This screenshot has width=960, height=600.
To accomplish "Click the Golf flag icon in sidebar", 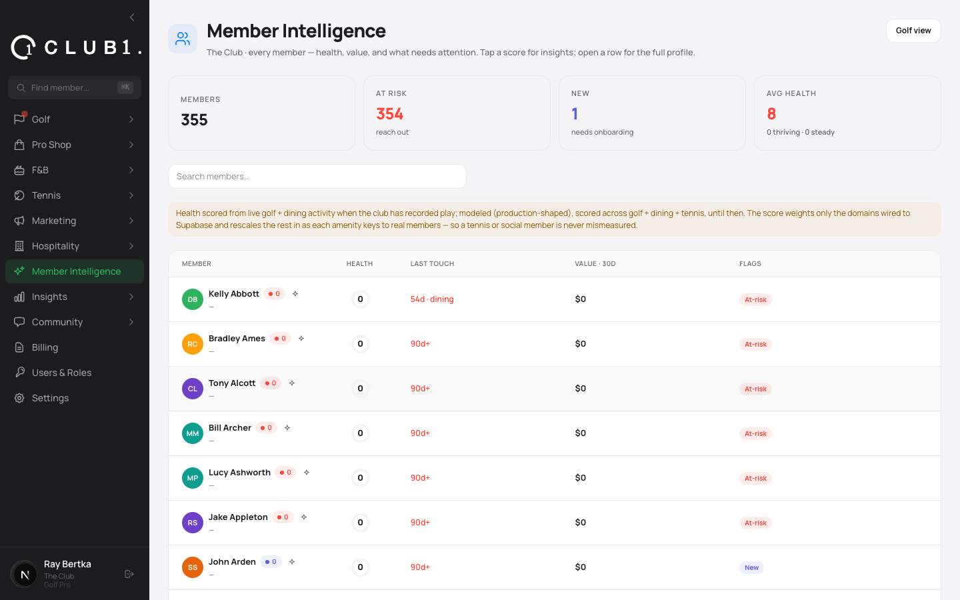I will [x=19, y=119].
